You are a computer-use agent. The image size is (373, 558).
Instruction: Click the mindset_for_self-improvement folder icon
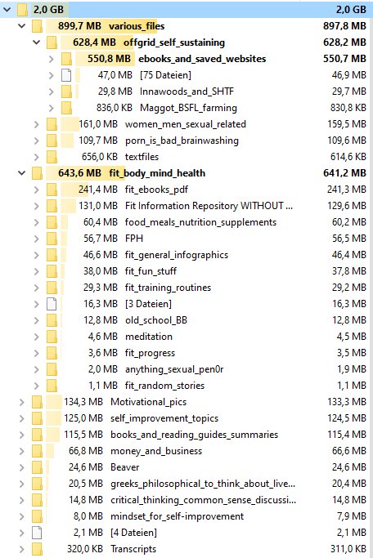coord(37,516)
